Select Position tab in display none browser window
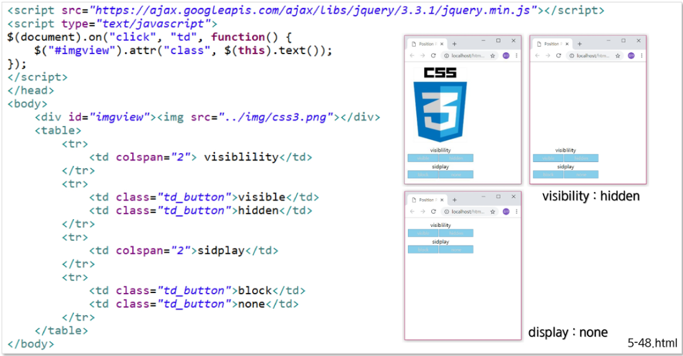This screenshot has height=356, width=683. click(x=426, y=200)
